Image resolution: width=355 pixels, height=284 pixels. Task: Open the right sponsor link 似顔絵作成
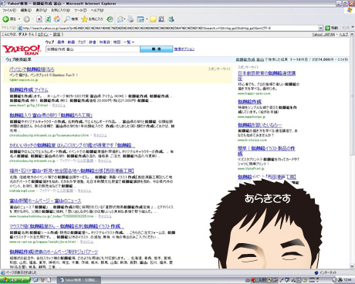249,102
